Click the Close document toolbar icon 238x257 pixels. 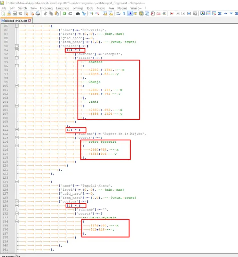26,13
